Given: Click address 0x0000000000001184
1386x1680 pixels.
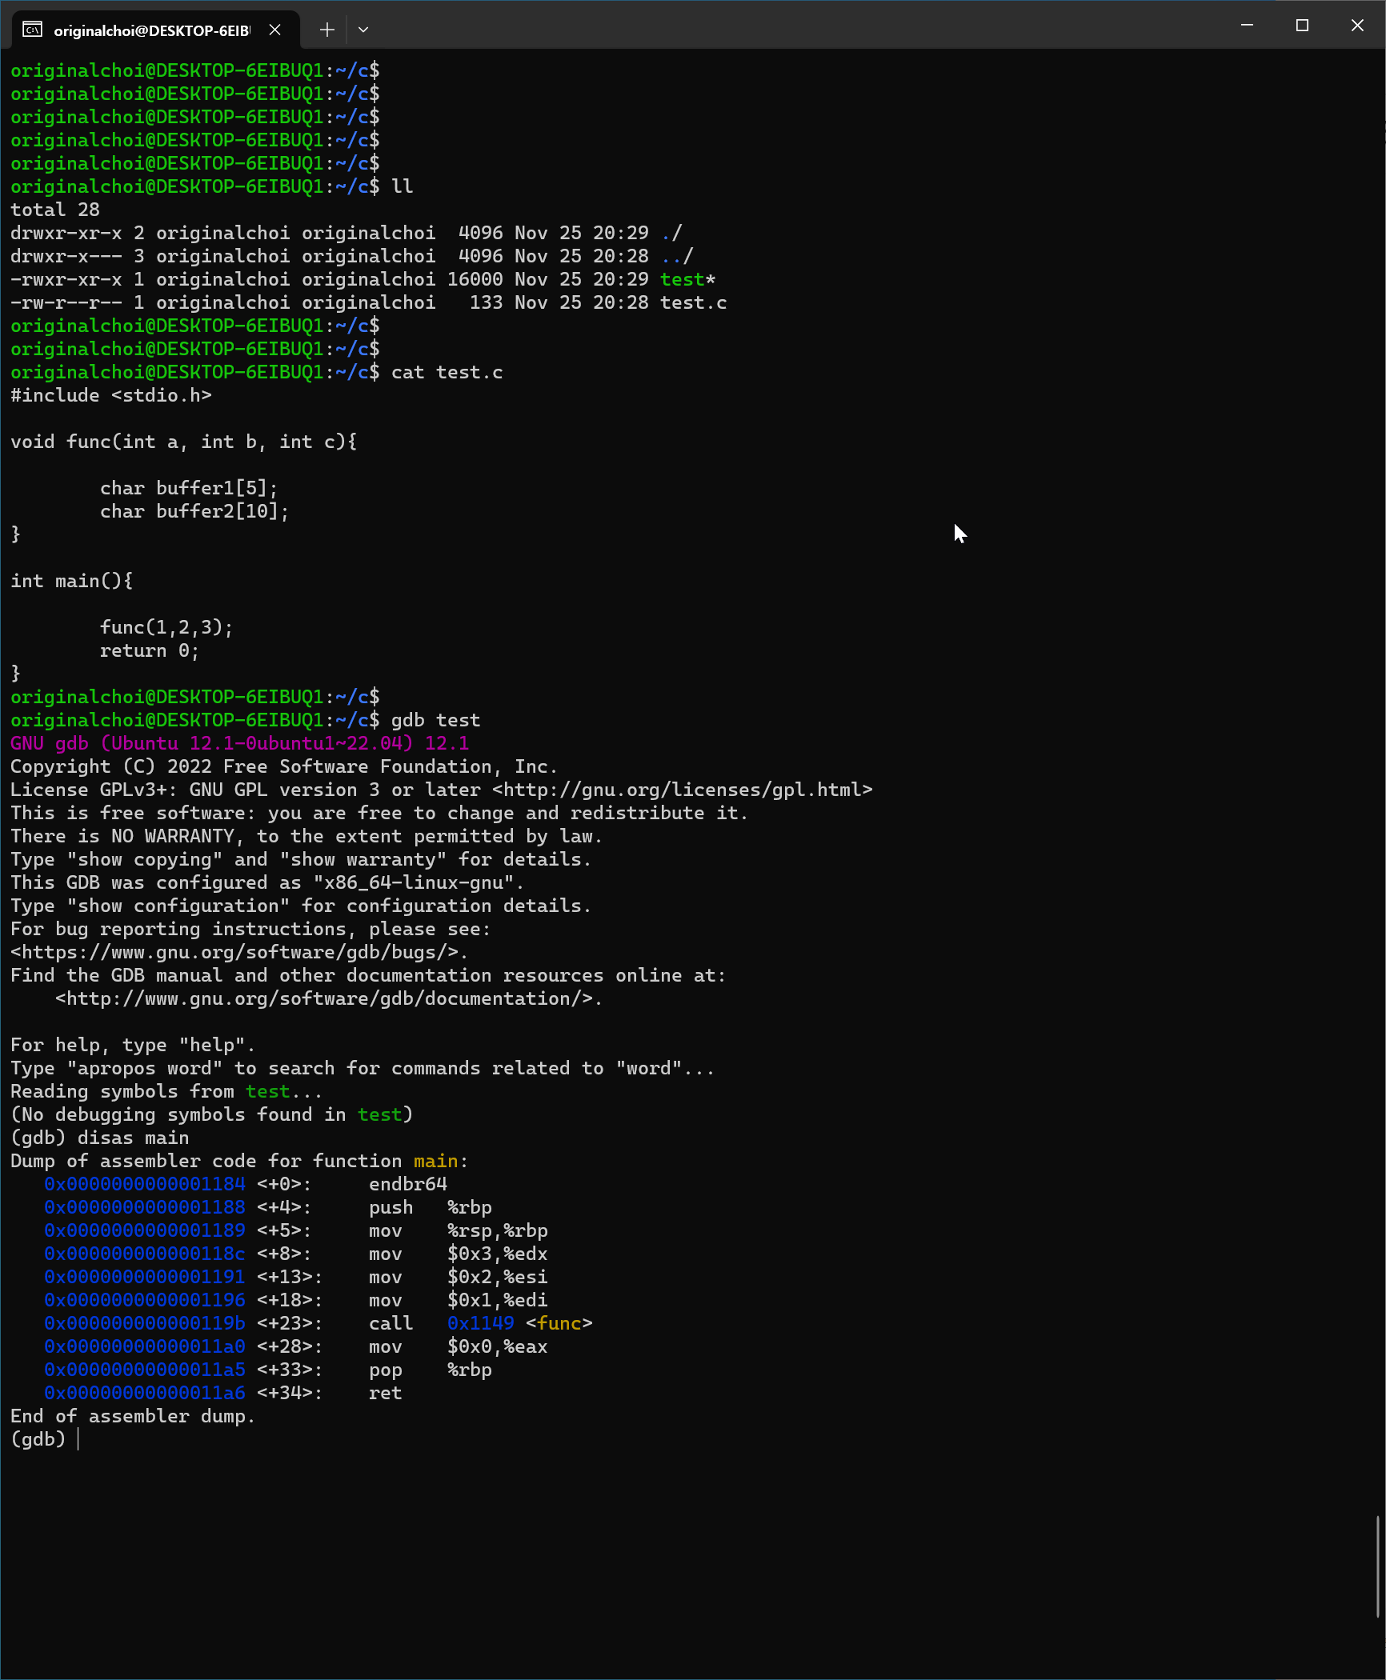Looking at the screenshot, I should tap(145, 1184).
